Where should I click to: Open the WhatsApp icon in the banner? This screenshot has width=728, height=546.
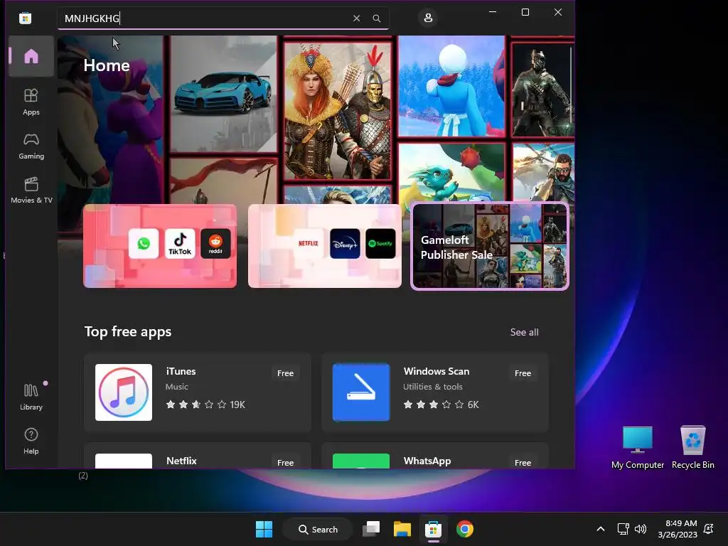(x=144, y=243)
